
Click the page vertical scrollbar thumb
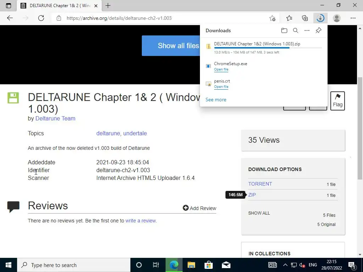tap(360, 128)
